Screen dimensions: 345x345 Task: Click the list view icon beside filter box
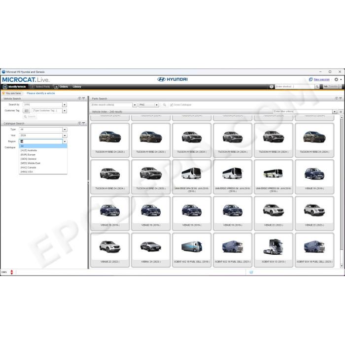[x=341, y=112]
